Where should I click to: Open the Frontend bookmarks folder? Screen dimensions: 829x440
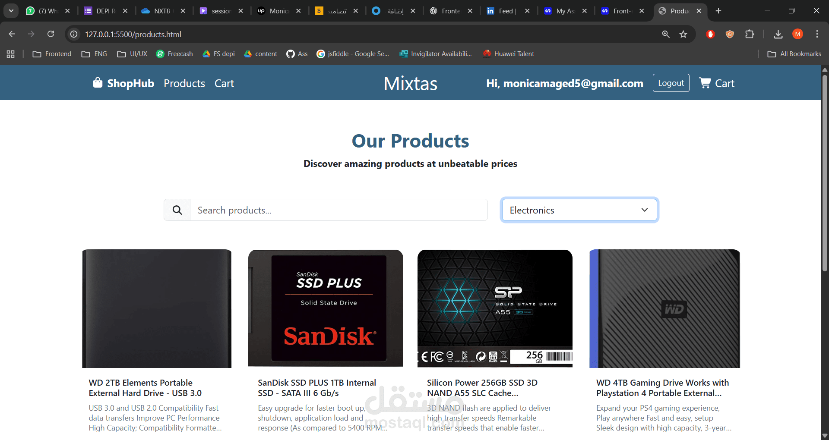pyautogui.click(x=52, y=54)
